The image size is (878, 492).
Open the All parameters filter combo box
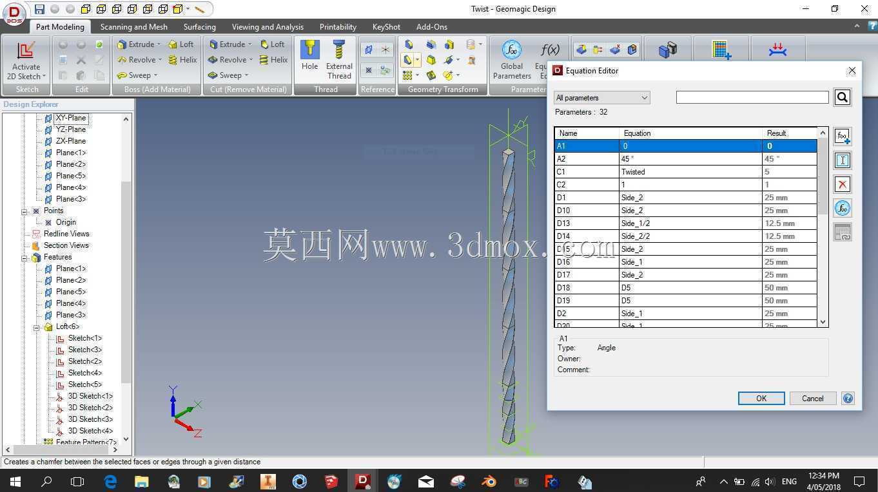pos(601,98)
